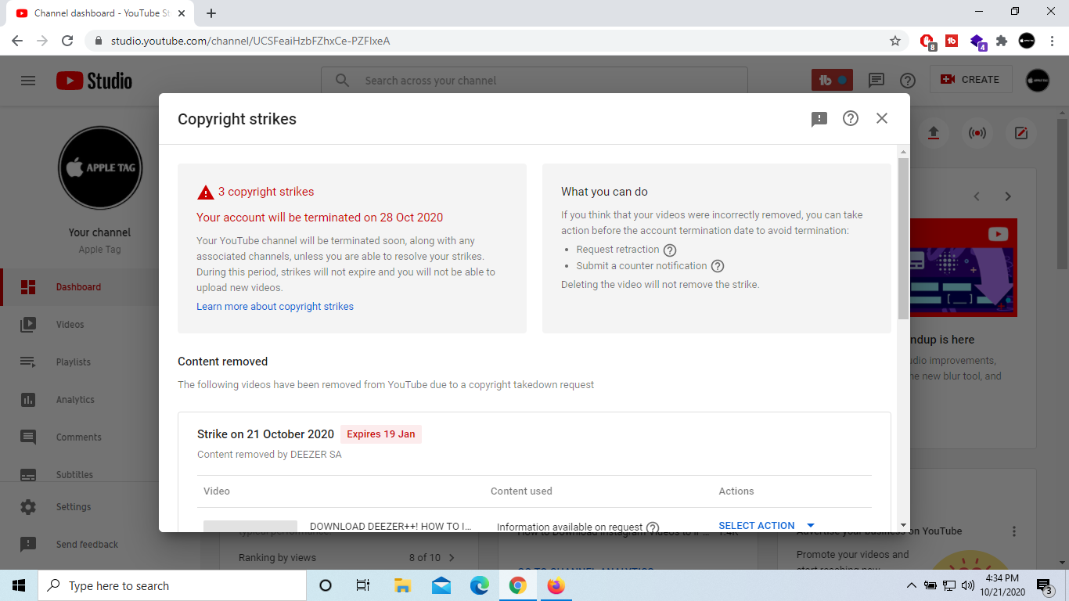Open Dashboard in sidebar
The image size is (1069, 601).
coord(78,286)
